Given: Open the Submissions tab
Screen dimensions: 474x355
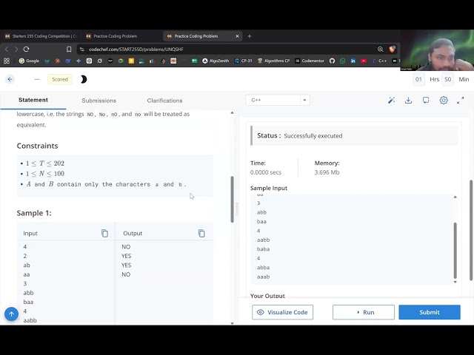Looking at the screenshot, I should [x=99, y=101].
